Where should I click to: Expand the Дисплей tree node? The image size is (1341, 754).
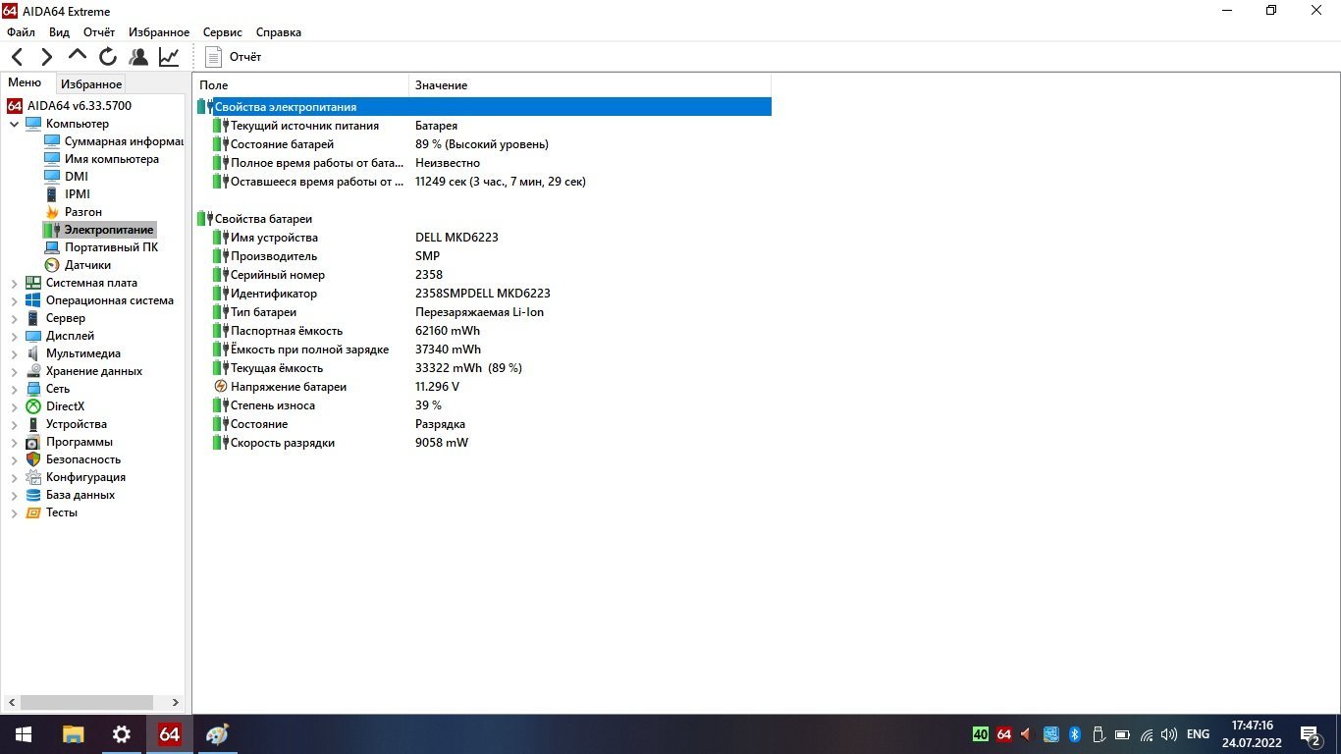point(14,337)
